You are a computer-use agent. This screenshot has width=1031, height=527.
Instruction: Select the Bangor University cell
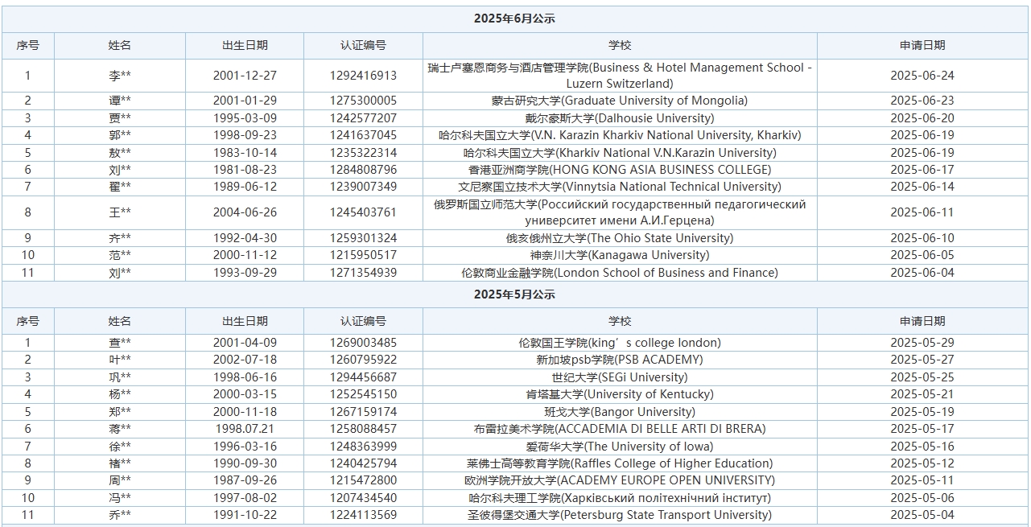click(620, 412)
